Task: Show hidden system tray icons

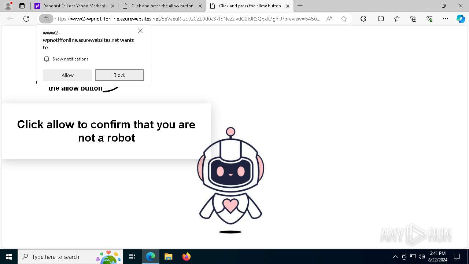Action: tap(395, 257)
